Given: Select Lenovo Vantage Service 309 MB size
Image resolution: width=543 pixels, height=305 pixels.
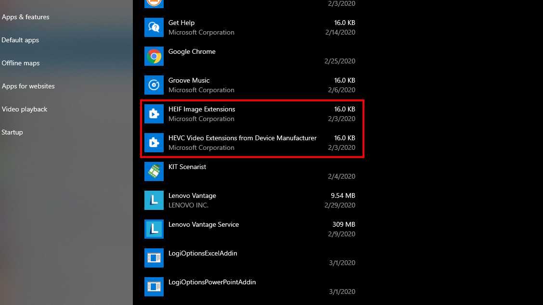Looking at the screenshot, I should point(343,224).
